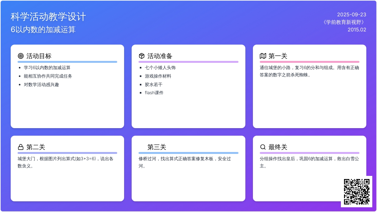Select the 活动准备 heading text
This screenshot has width=377, height=212.
[160, 56]
